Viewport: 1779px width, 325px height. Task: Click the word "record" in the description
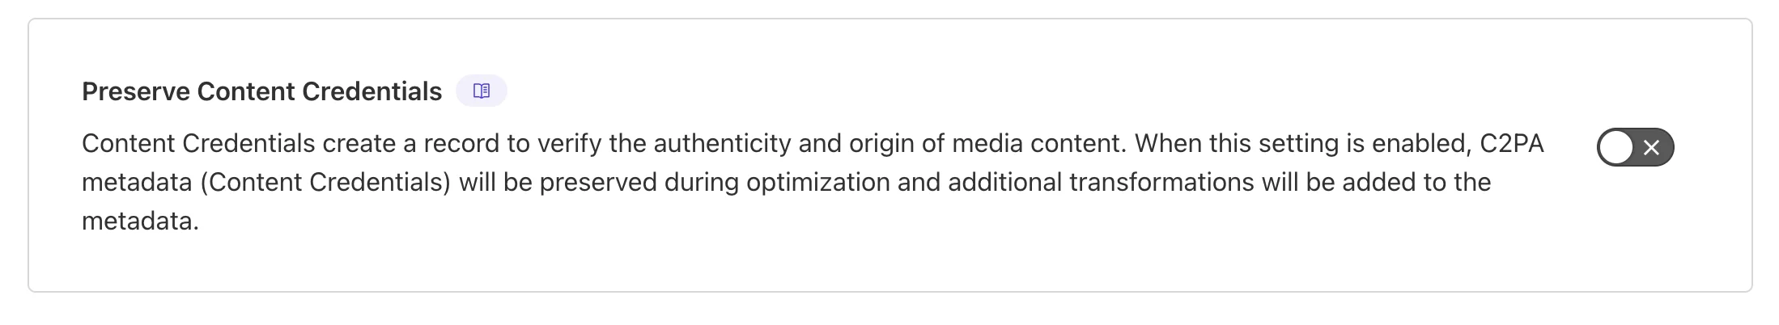coord(461,143)
